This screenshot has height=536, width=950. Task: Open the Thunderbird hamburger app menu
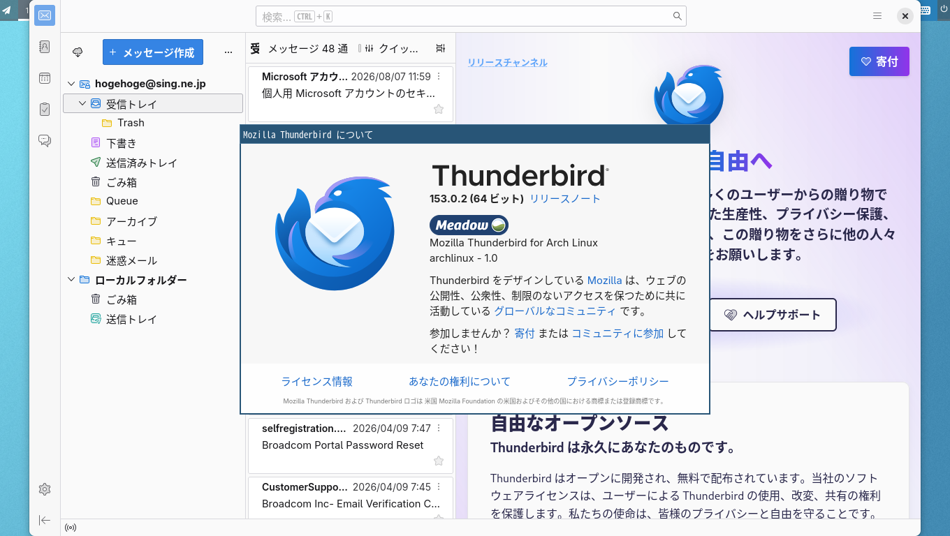(x=877, y=16)
